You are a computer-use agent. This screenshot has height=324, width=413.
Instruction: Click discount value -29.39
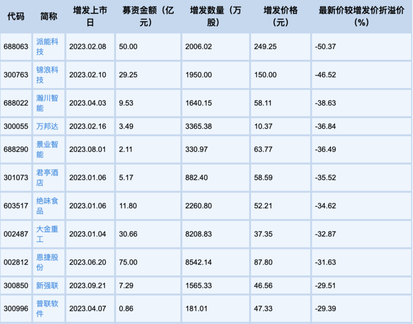(x=326, y=309)
